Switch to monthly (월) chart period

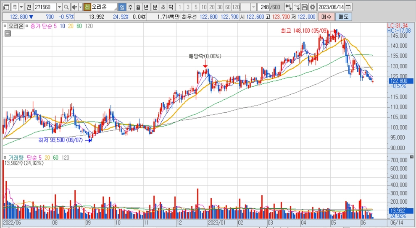click(x=138, y=7)
